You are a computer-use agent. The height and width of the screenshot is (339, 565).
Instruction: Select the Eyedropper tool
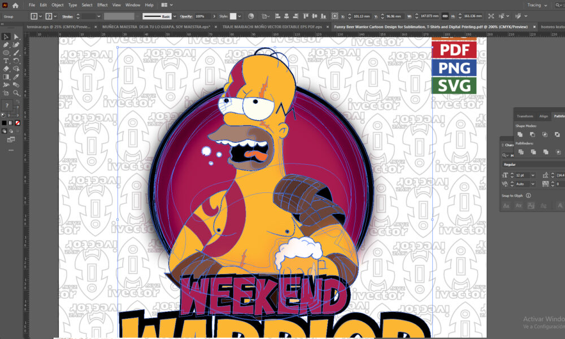16,77
